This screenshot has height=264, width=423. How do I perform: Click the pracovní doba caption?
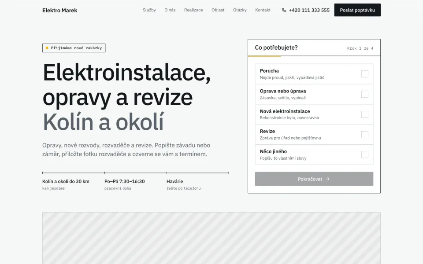pyautogui.click(x=118, y=188)
